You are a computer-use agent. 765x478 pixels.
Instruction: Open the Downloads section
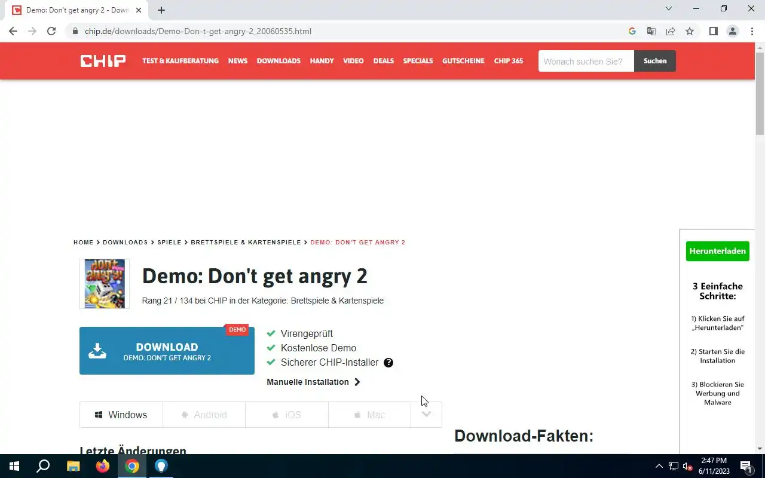(279, 61)
